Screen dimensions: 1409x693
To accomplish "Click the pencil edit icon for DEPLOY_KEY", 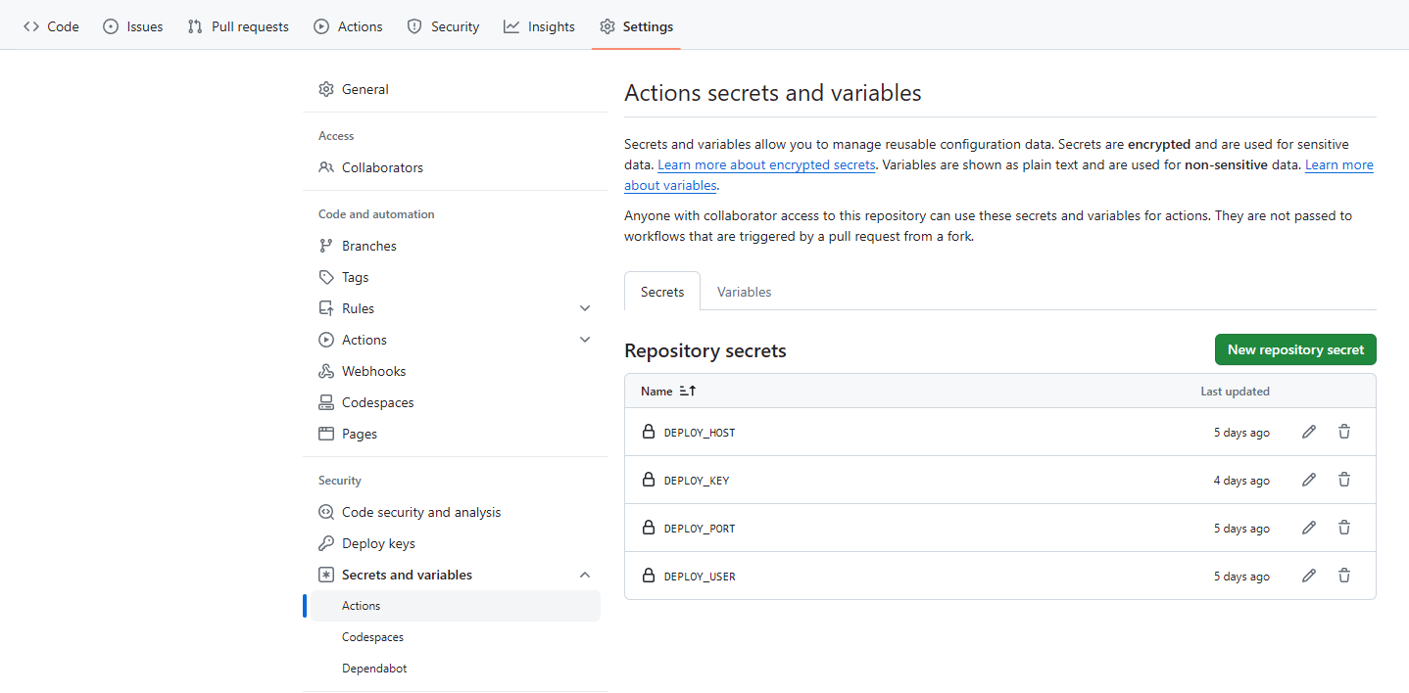I will click(1308, 480).
